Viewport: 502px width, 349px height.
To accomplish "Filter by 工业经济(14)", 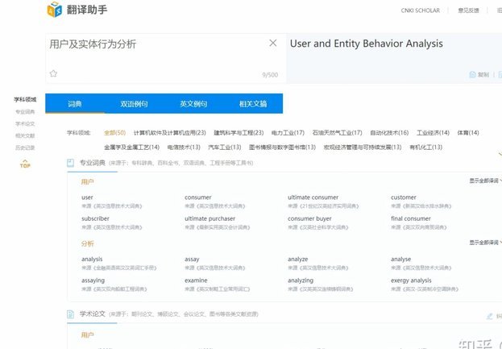I will pyautogui.click(x=433, y=132).
